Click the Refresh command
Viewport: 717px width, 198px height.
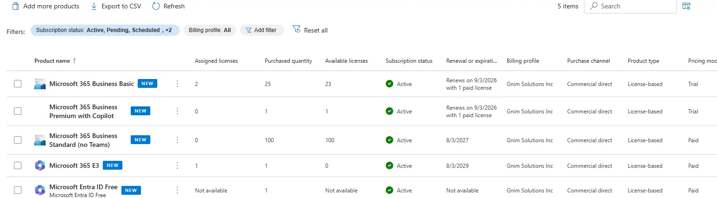tap(168, 6)
